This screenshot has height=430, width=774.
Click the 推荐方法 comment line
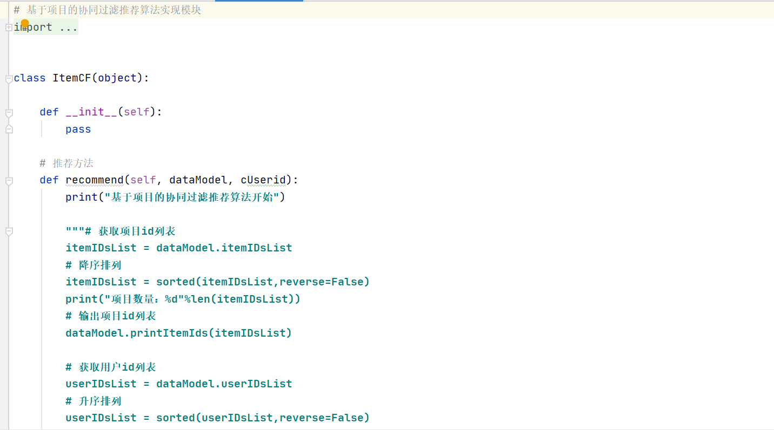pyautogui.click(x=66, y=163)
